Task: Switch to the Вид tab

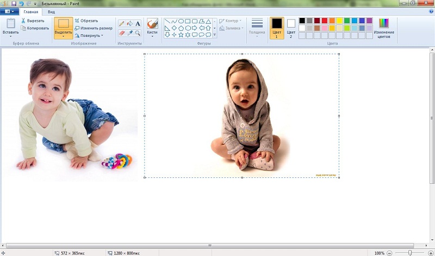Action: [51, 11]
